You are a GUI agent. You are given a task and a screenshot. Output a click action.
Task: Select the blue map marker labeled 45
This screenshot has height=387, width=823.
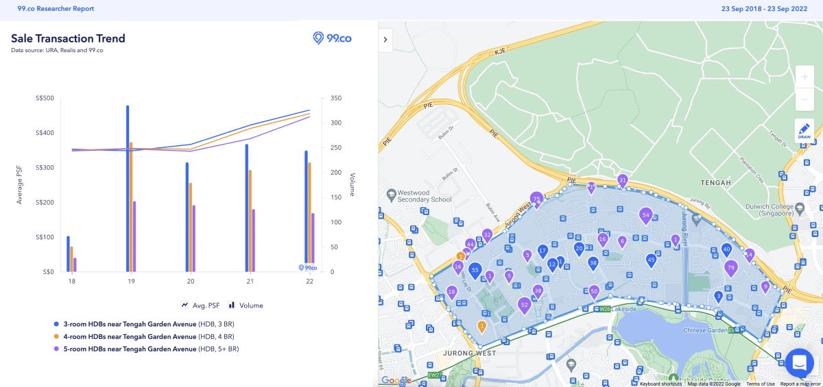tap(651, 259)
